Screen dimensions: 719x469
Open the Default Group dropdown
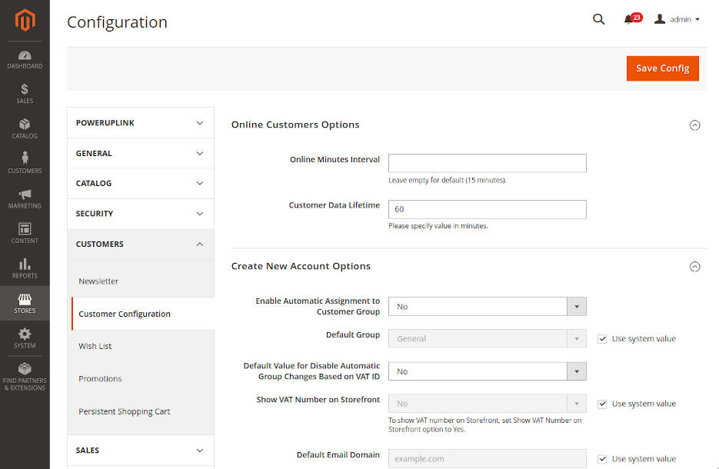487,339
